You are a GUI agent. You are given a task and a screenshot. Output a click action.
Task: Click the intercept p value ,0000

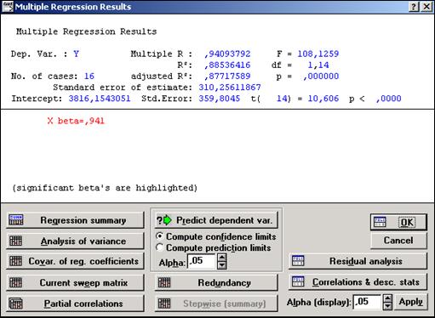pyautogui.click(x=389, y=99)
